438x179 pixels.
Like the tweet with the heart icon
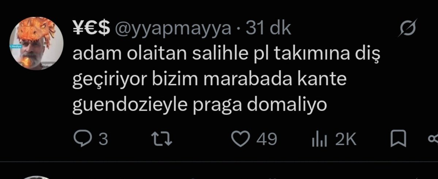point(241,139)
